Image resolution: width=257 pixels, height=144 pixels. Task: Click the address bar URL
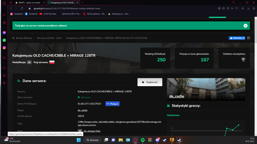pos(67,8)
